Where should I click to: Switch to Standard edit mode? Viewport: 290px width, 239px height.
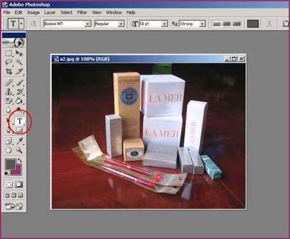tap(9, 185)
